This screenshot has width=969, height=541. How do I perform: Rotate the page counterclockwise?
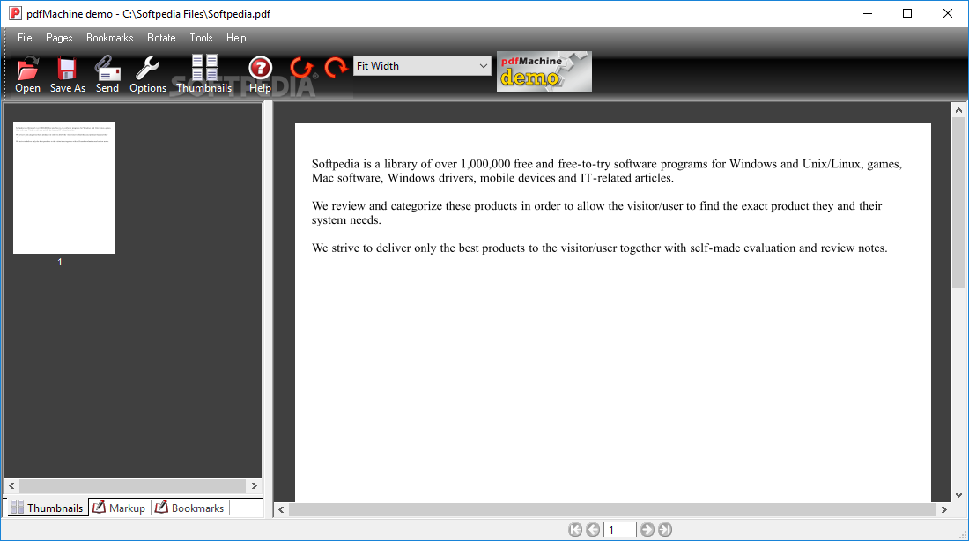(301, 67)
